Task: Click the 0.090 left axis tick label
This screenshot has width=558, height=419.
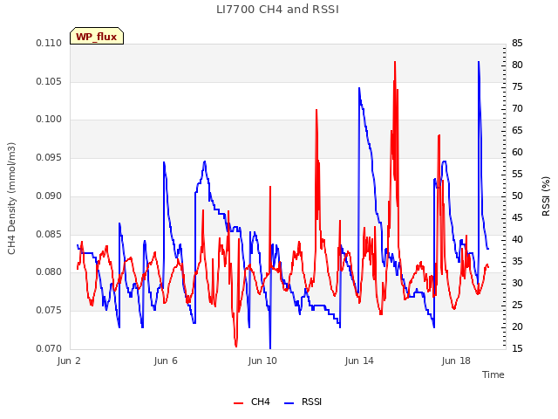Action: pyautogui.click(x=49, y=196)
